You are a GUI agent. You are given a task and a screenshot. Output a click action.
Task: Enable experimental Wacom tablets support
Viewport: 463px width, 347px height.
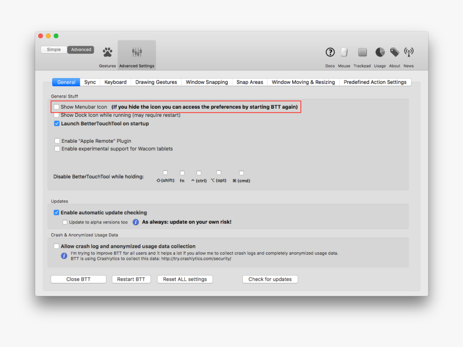[57, 149]
